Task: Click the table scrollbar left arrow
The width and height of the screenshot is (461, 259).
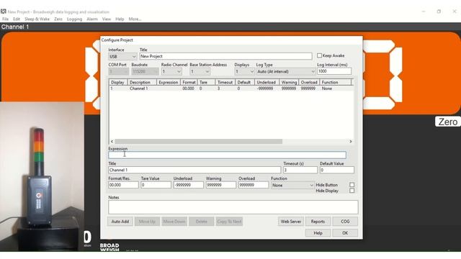Action: click(112, 142)
